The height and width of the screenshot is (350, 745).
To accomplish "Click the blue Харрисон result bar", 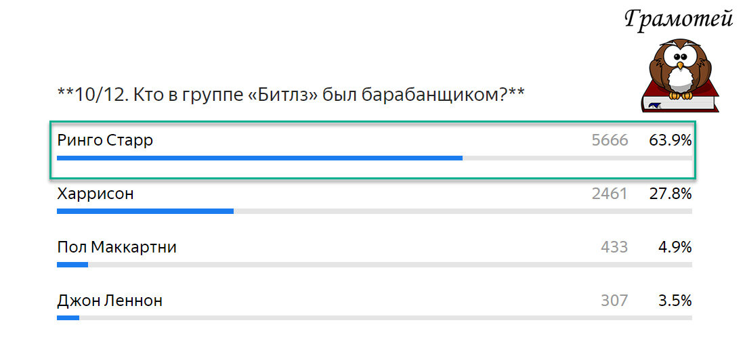I will pyautogui.click(x=146, y=211).
